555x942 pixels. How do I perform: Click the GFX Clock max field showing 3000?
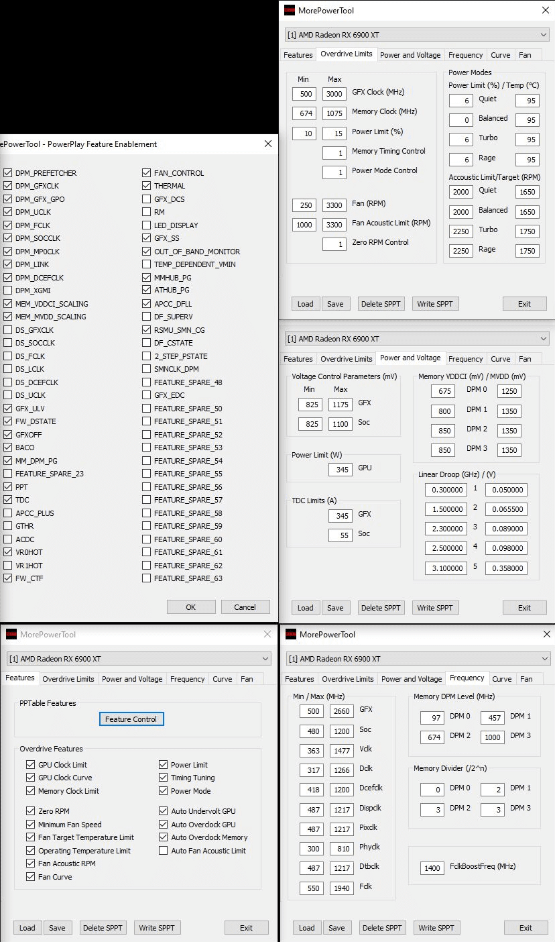[334, 94]
